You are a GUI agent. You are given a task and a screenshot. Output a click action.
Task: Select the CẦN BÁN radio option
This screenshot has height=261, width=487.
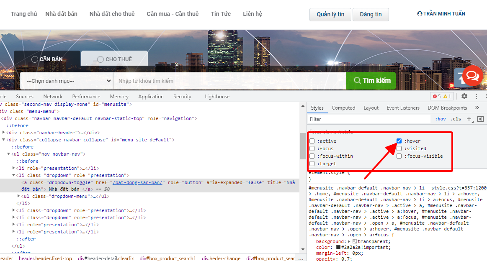tap(35, 59)
